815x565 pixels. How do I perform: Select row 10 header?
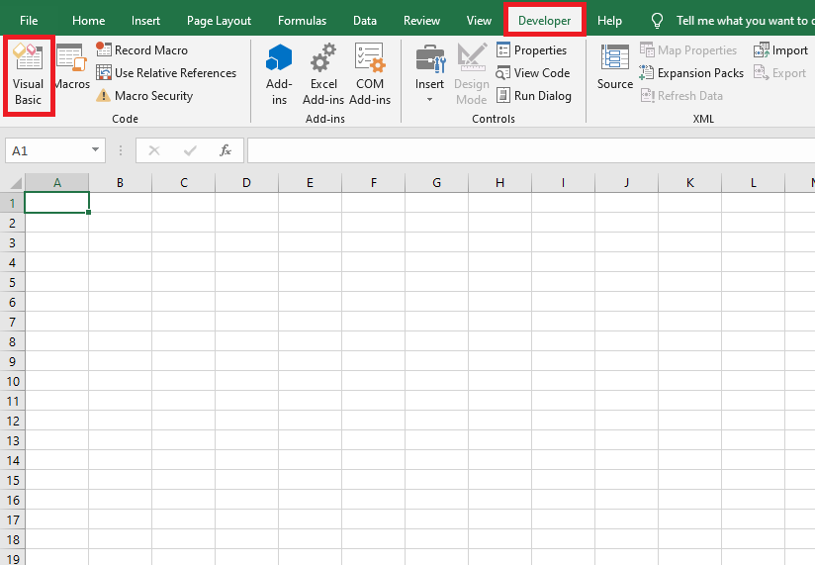(12, 381)
